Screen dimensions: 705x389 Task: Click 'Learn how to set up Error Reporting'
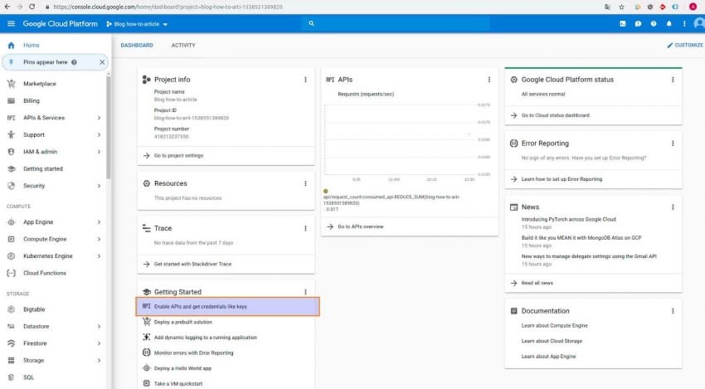[x=562, y=179]
